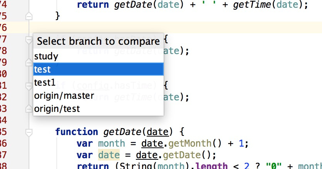Pick the 'test1' branch from the list

(98, 82)
